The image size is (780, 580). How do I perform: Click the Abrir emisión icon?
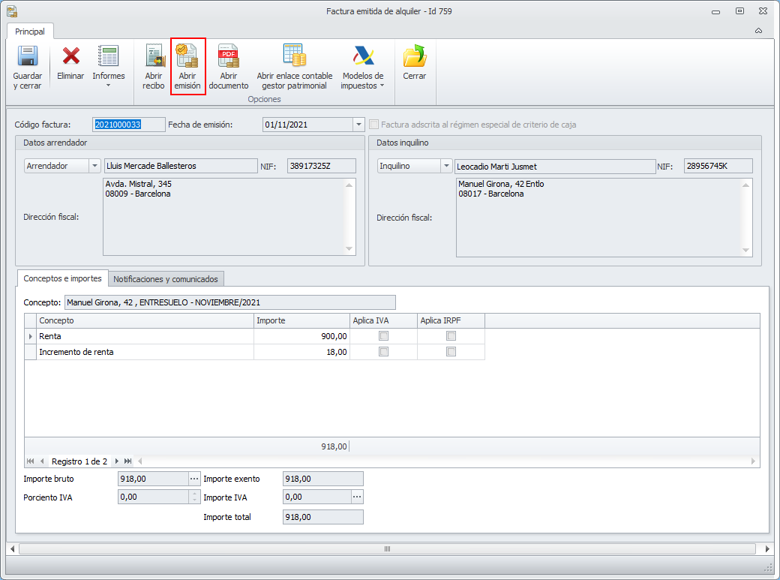coord(187,57)
